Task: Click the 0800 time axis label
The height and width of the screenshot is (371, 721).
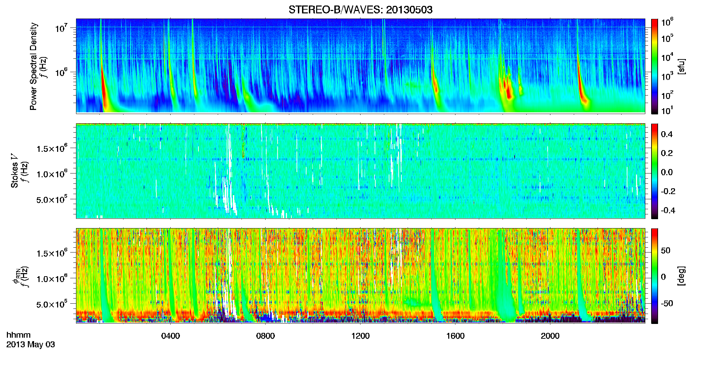Action: 266,336
